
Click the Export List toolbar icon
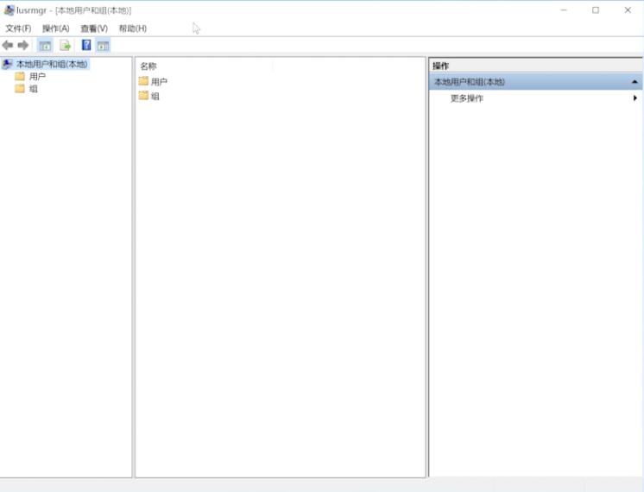point(65,45)
